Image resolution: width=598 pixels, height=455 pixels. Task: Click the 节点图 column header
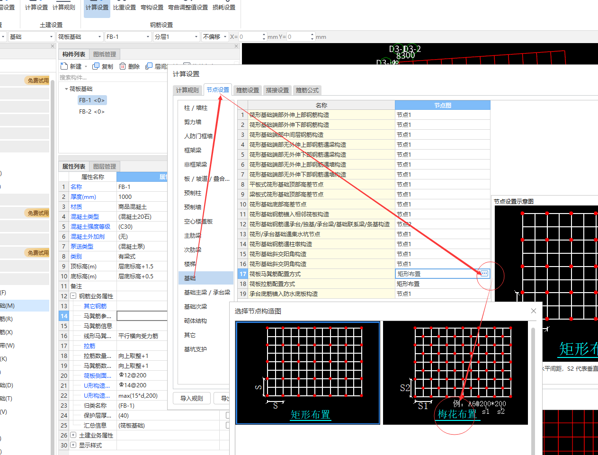tap(443, 105)
